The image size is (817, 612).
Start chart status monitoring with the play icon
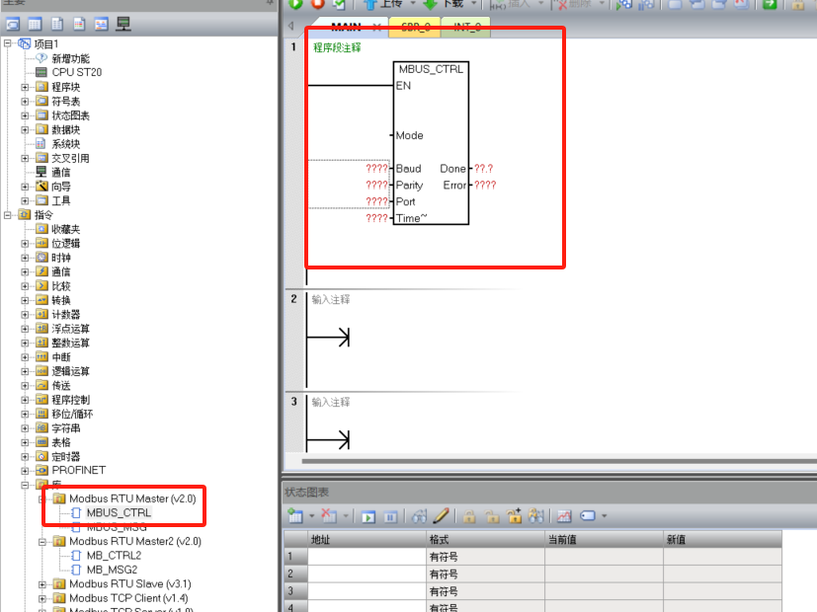point(368,516)
